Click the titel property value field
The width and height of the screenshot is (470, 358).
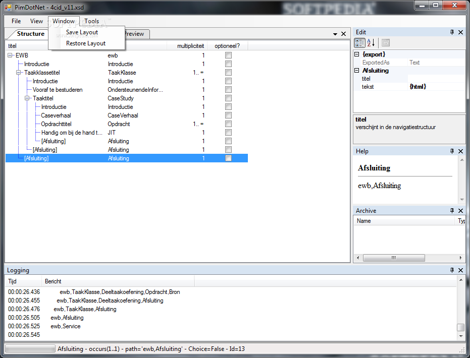[x=436, y=79]
